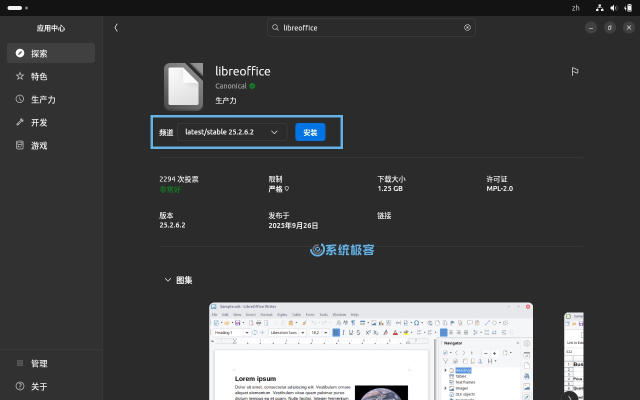Click the flag icon to report libreoffice
This screenshot has height=400, width=640.
tap(575, 71)
